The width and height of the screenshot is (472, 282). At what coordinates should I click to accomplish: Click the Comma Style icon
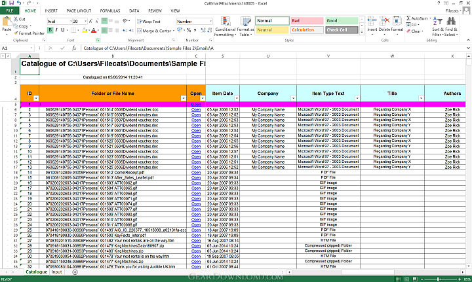click(x=195, y=30)
